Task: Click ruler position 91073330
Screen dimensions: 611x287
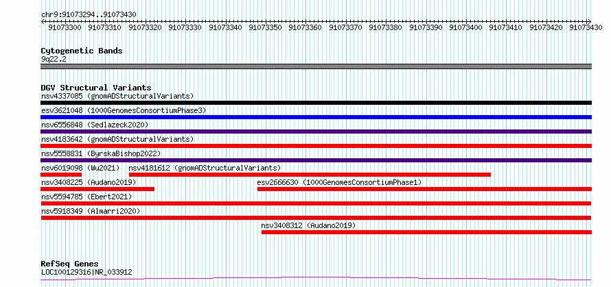Action: point(185,27)
